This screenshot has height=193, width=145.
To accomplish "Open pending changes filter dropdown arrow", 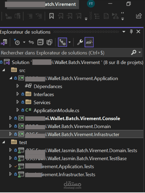I will point(24,42).
